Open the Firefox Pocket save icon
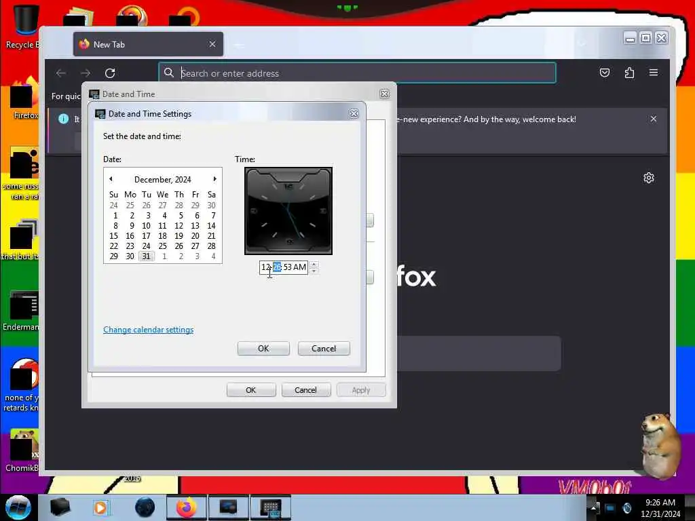The image size is (695, 521). click(x=605, y=73)
